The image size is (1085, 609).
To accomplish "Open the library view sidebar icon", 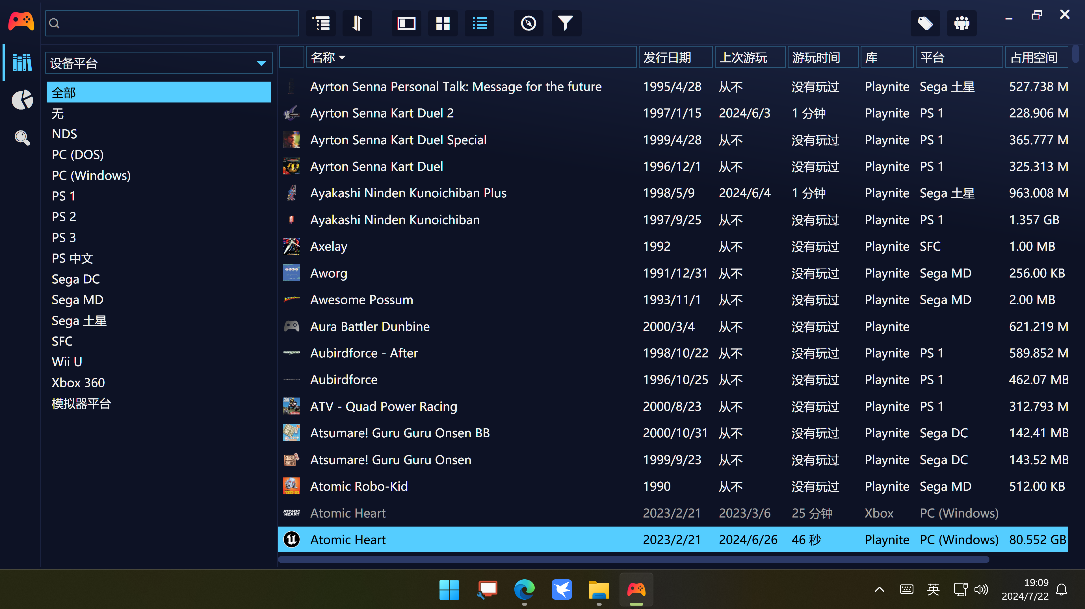I will pos(22,62).
